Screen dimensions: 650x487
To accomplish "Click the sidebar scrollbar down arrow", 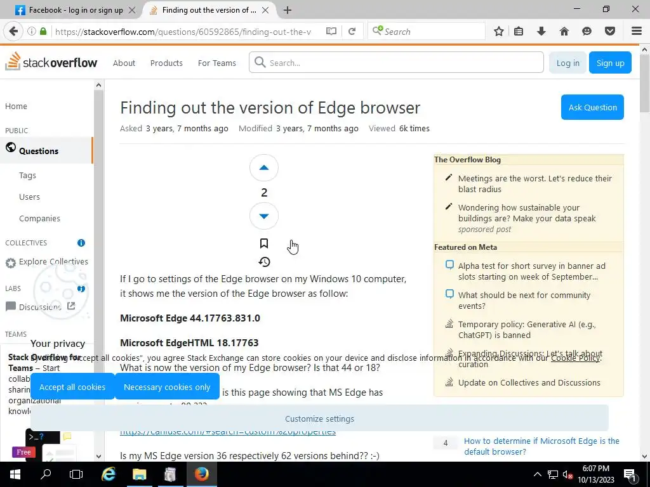I will (98, 457).
